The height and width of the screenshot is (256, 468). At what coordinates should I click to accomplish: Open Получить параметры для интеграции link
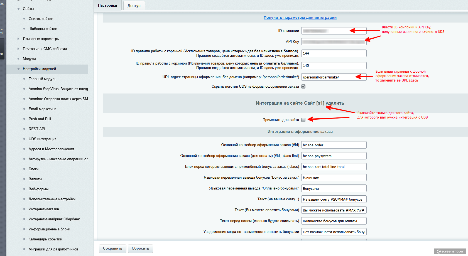(300, 18)
